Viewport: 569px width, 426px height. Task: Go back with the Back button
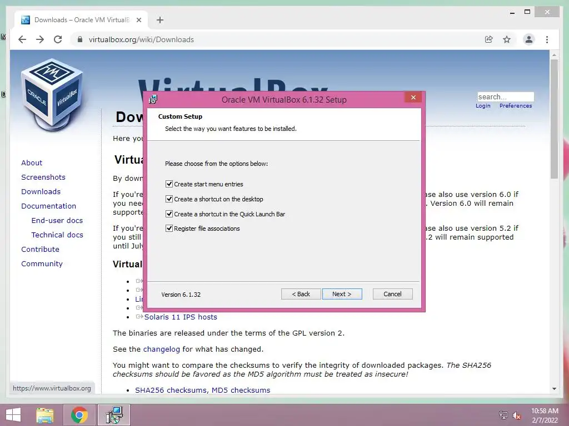click(x=301, y=294)
